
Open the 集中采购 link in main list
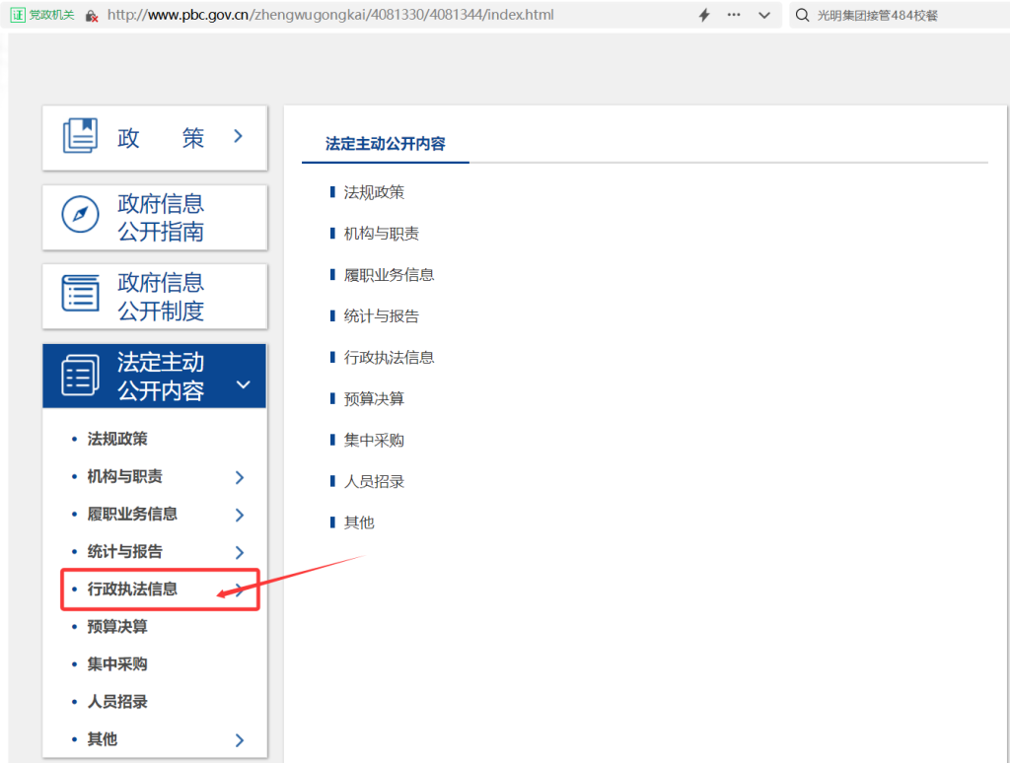(x=374, y=440)
